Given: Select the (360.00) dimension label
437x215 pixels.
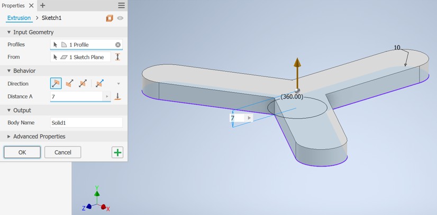Looking at the screenshot, I should tap(292, 97).
